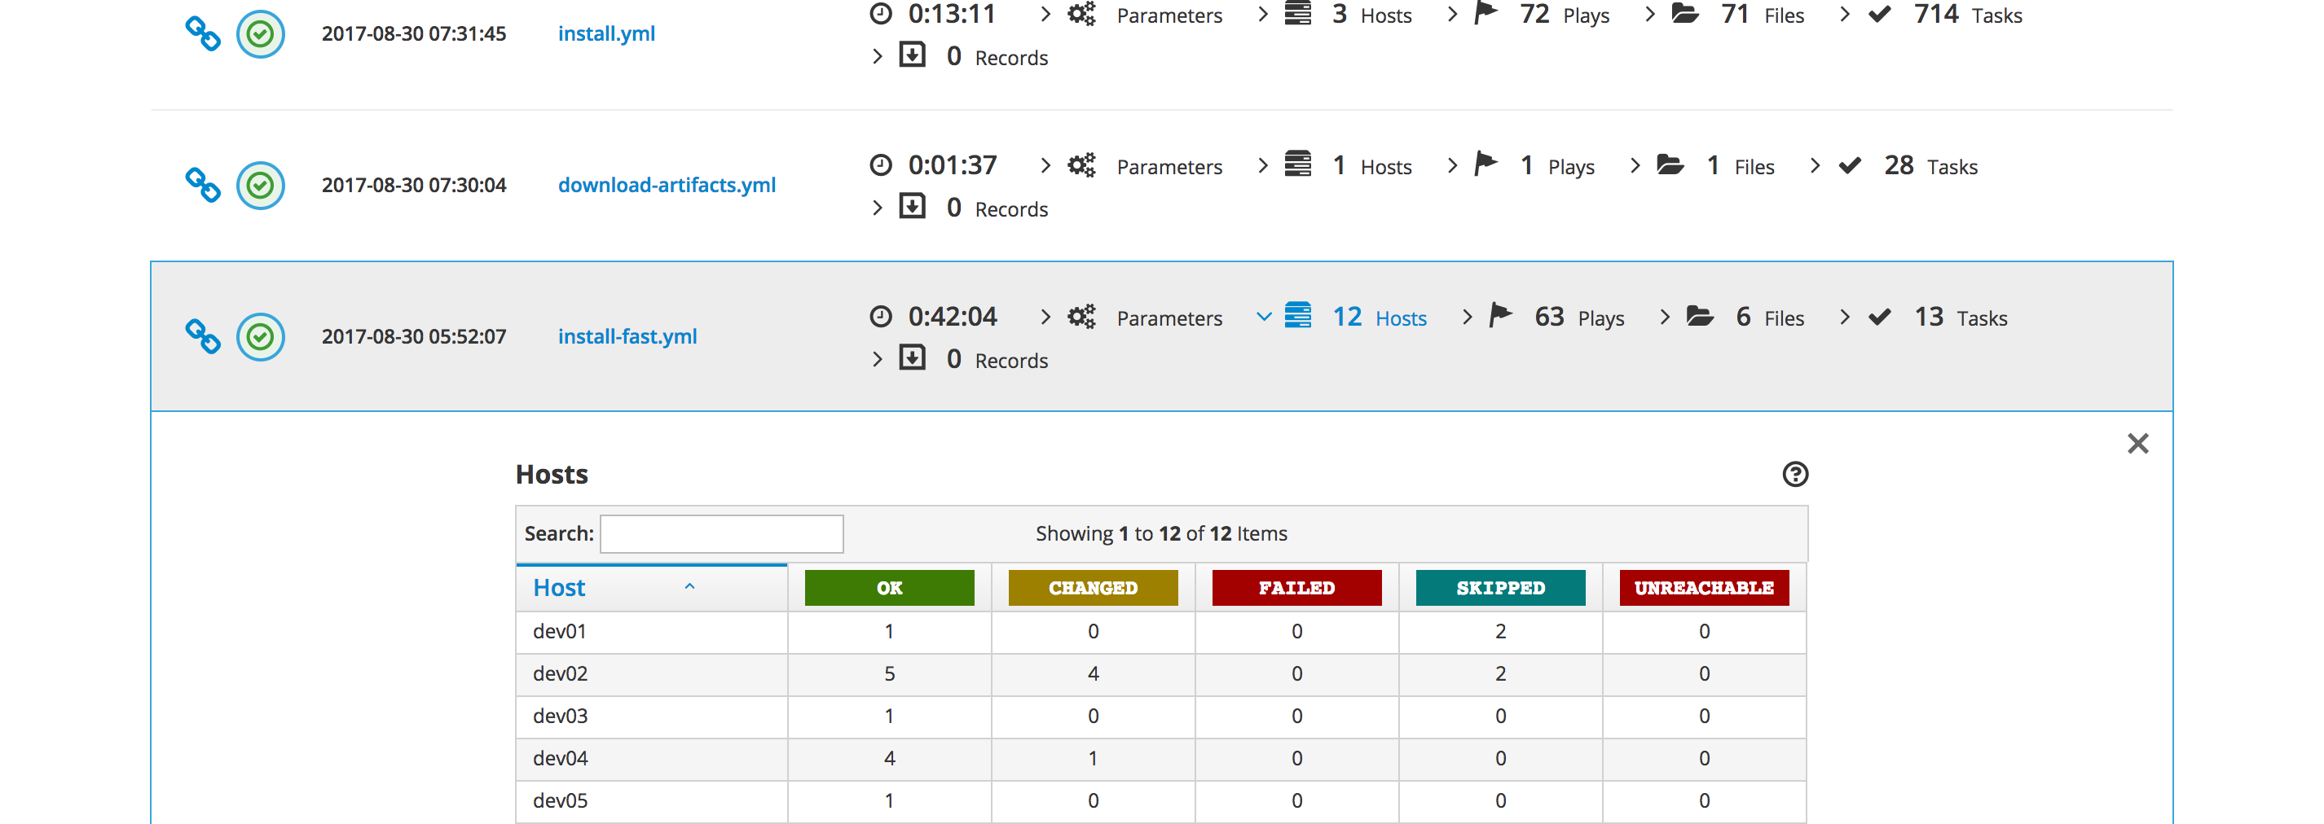This screenshot has height=824, width=2324.
Task: Click the permalink icon for install.yml run
Action: point(203,33)
